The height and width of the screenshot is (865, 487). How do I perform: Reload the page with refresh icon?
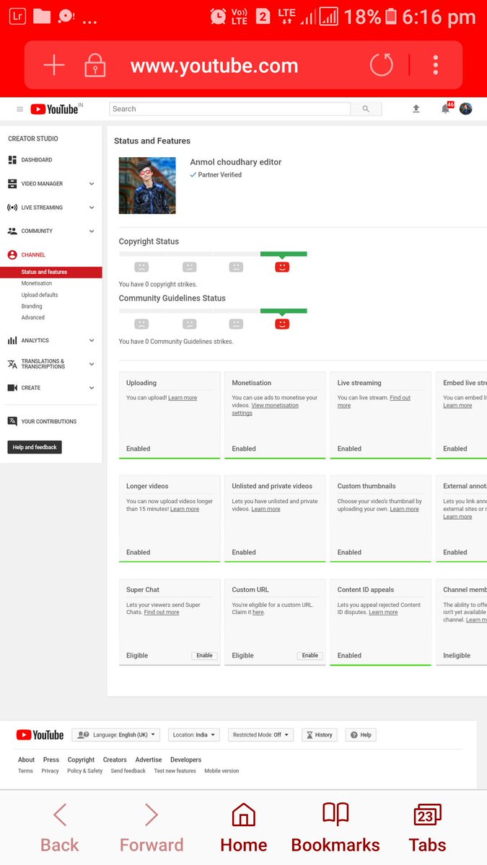[x=382, y=66]
